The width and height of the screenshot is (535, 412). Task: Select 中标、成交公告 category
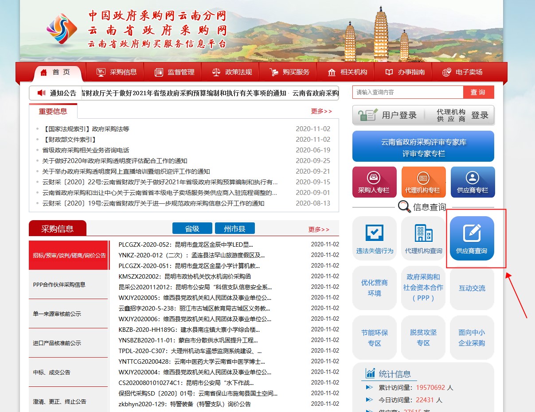(x=68, y=372)
